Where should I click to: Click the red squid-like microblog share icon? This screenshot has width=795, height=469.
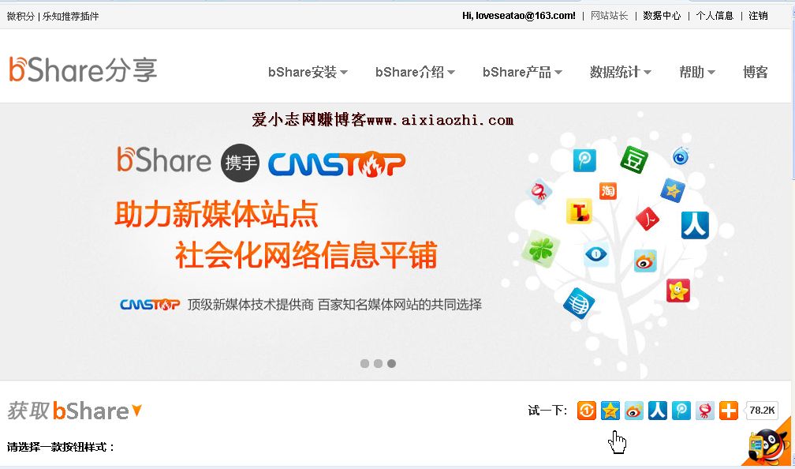(705, 410)
